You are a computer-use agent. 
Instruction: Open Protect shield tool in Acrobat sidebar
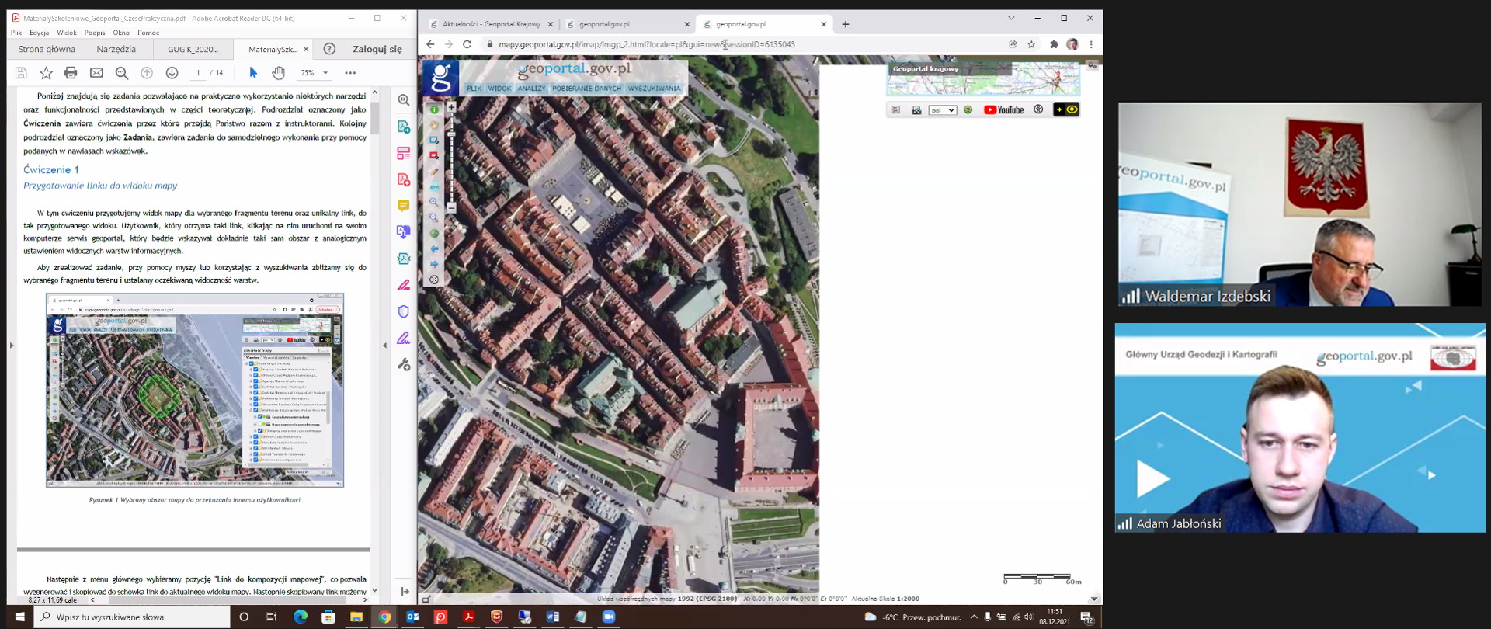point(403,311)
